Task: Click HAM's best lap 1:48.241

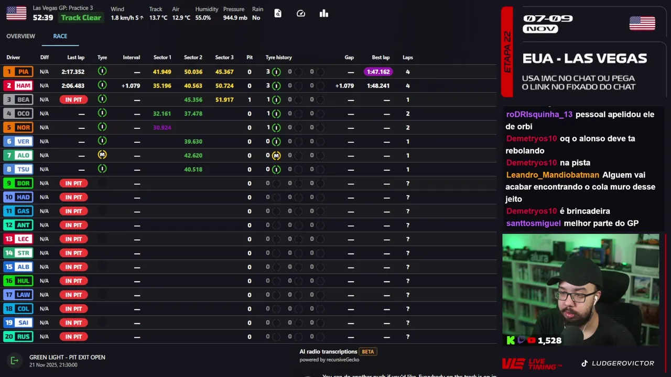Action: point(378,86)
